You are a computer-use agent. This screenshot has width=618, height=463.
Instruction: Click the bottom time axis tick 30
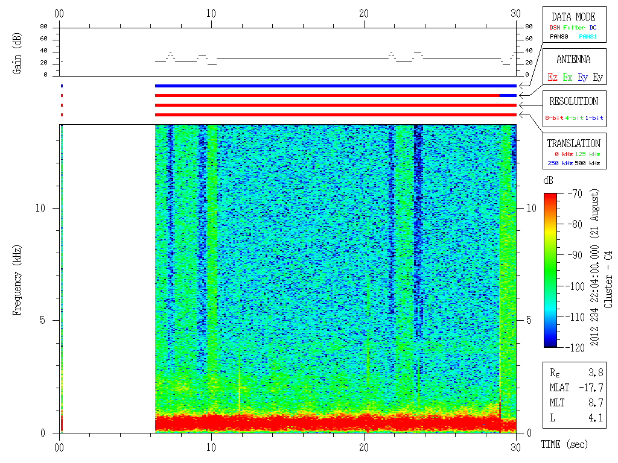tap(515, 447)
